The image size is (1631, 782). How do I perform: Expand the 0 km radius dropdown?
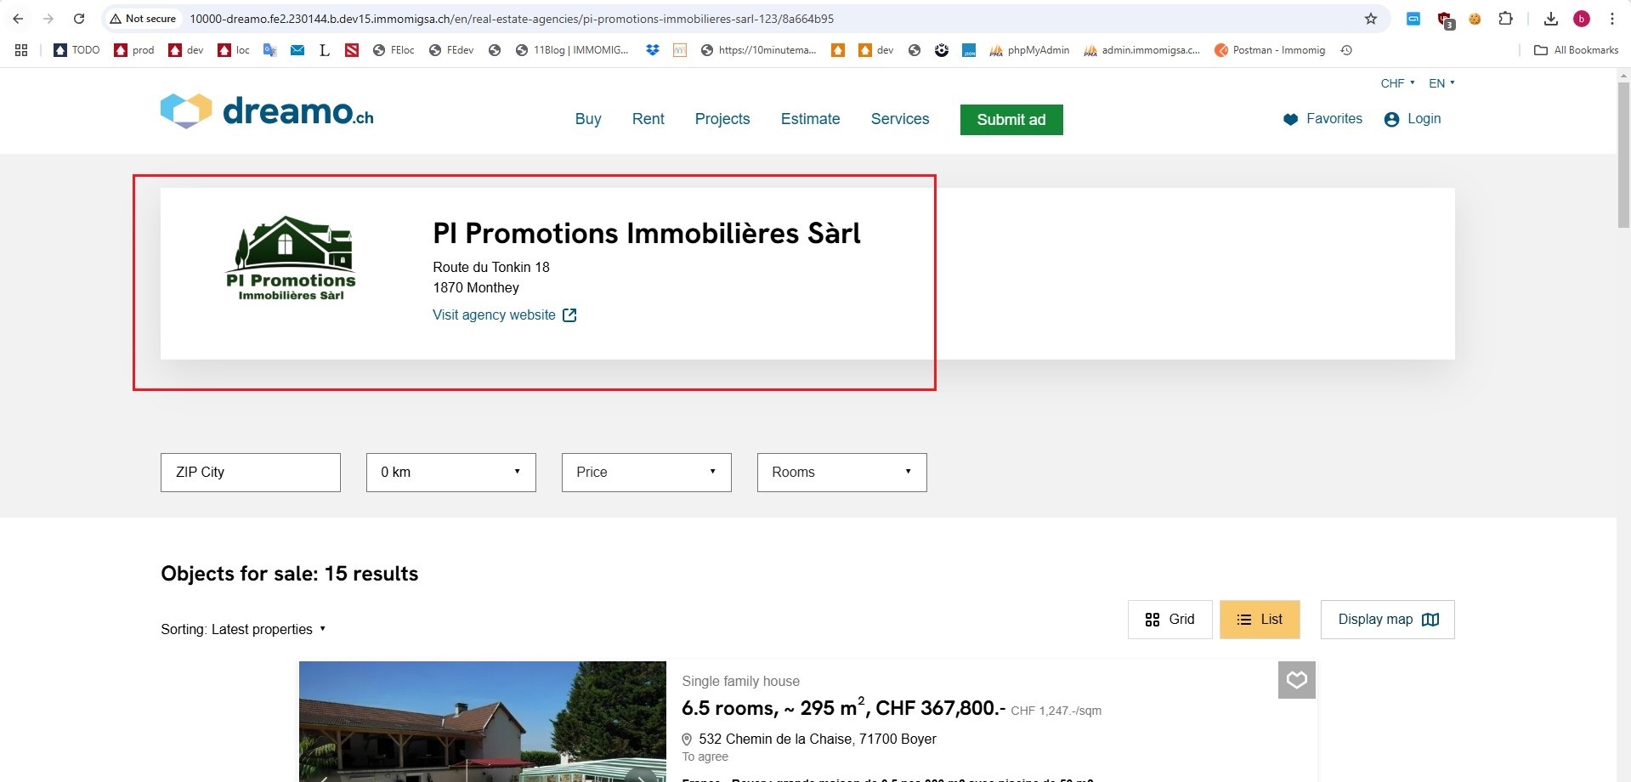pyautogui.click(x=451, y=473)
